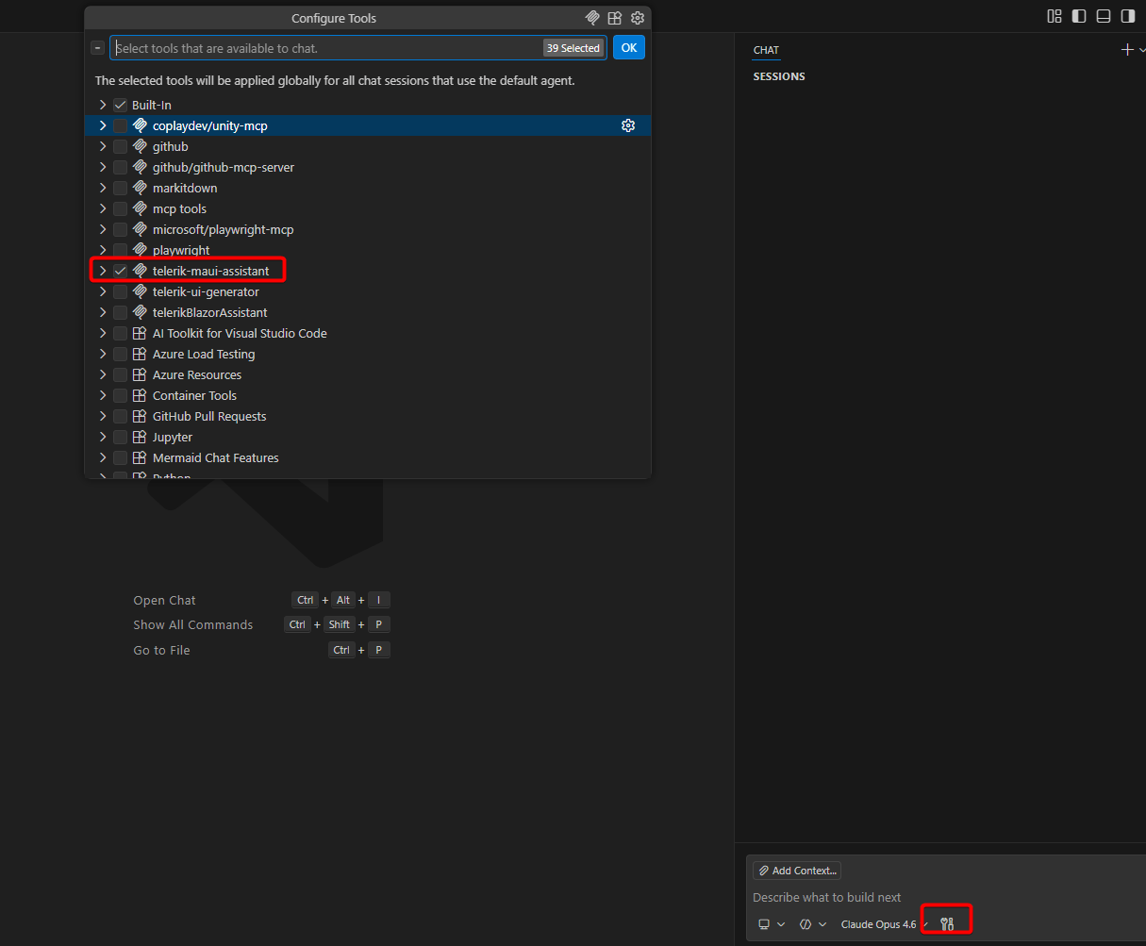Screen dimensions: 1146x946
Task: Expand the Azure Resources group
Action: 103,374
